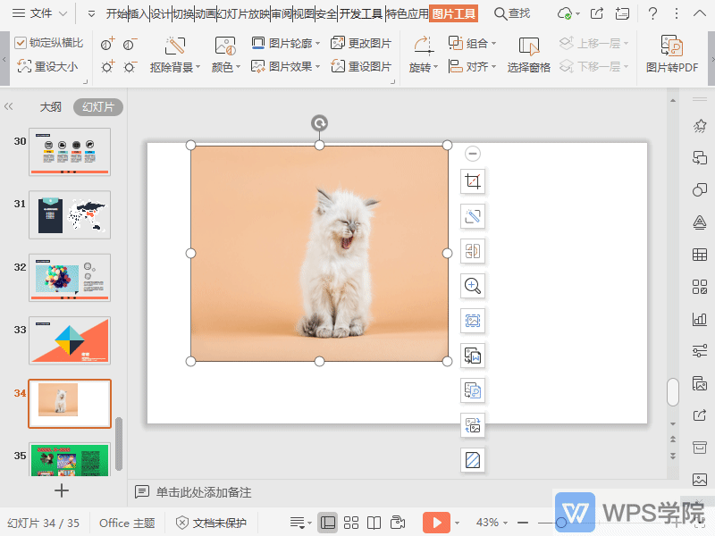Collapse the floating picture toolbar with minus toggle
Viewport: 715px width, 536px height.
[472, 153]
